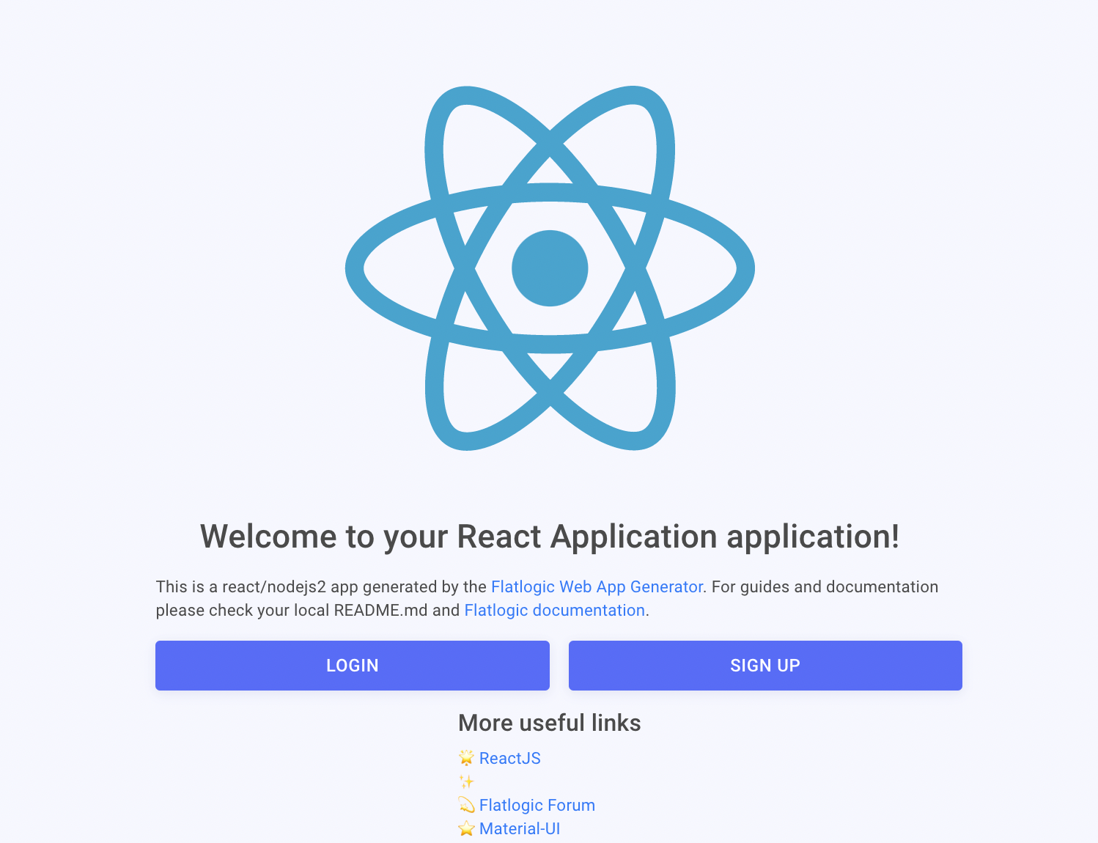Open the Flatlogic documentation link
1098x843 pixels.
tap(555, 610)
